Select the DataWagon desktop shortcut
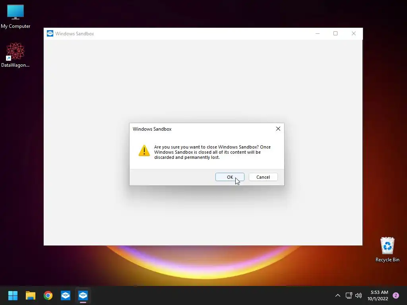This screenshot has width=407, height=305. [16, 55]
